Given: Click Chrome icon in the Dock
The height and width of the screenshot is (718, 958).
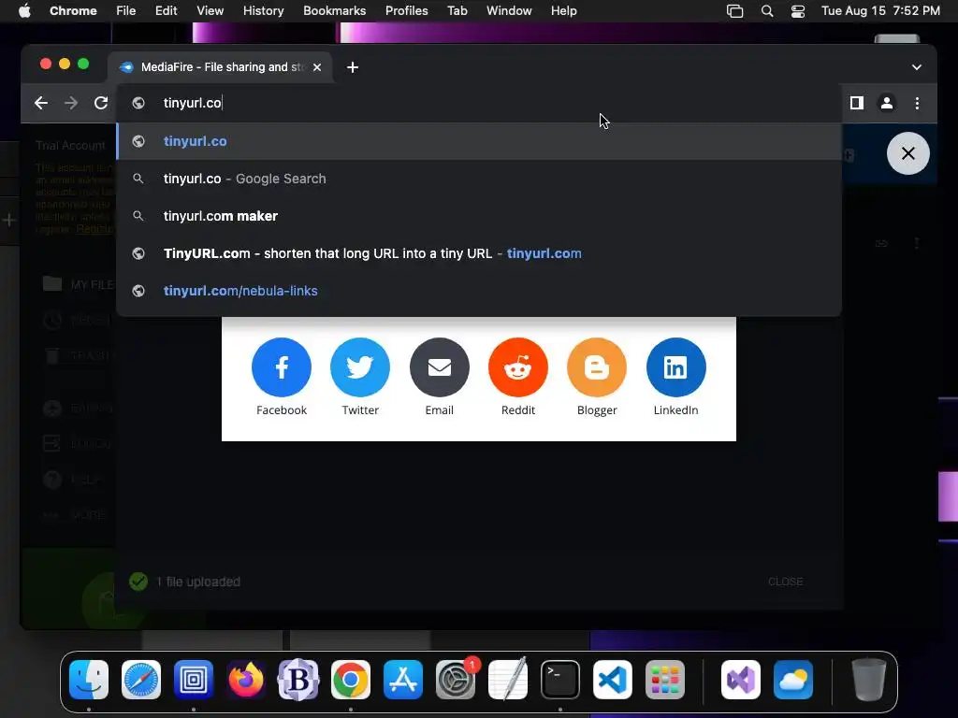Looking at the screenshot, I should click(x=351, y=680).
